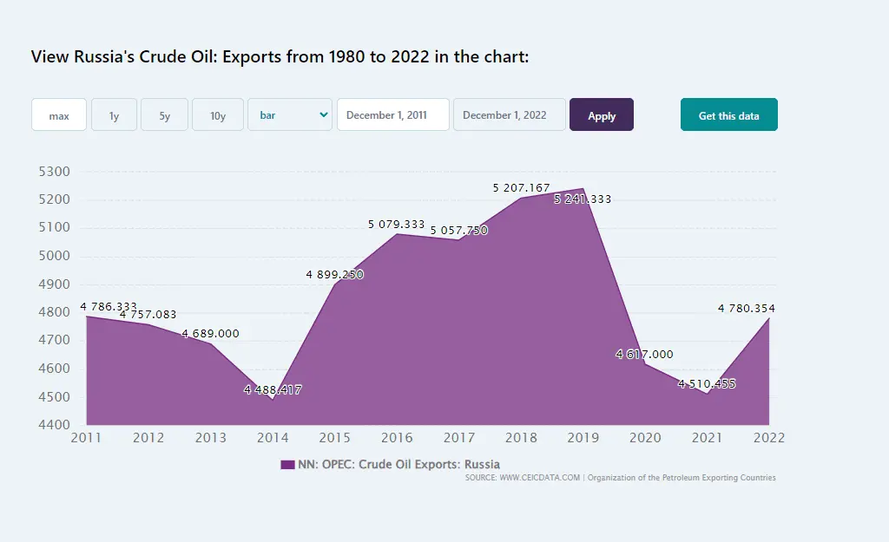Click the Get this data button
Screen dimensions: 889x542
(x=728, y=114)
